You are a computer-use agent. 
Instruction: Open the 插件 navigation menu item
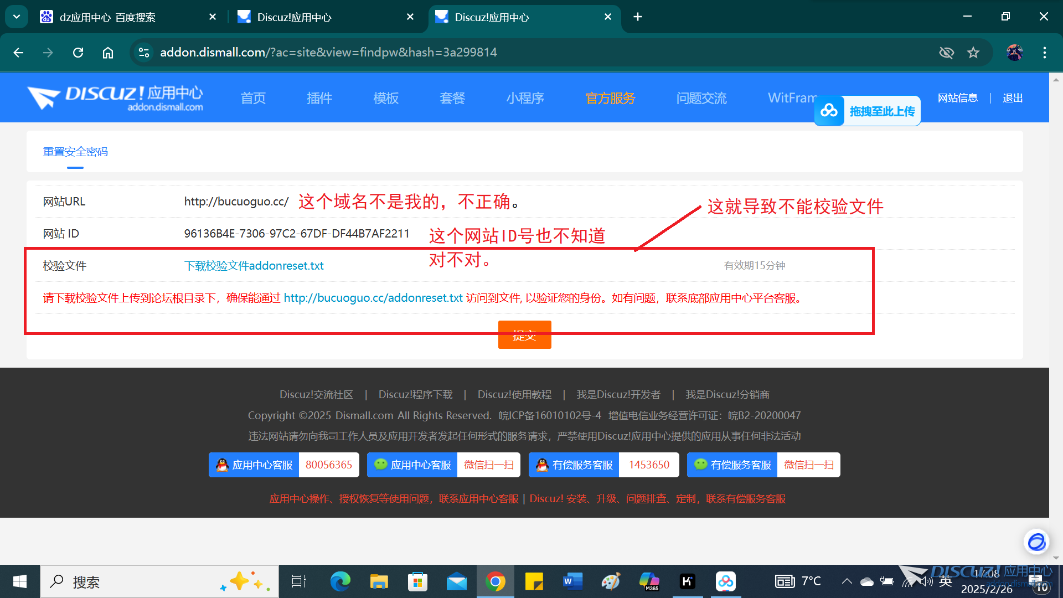tap(319, 98)
